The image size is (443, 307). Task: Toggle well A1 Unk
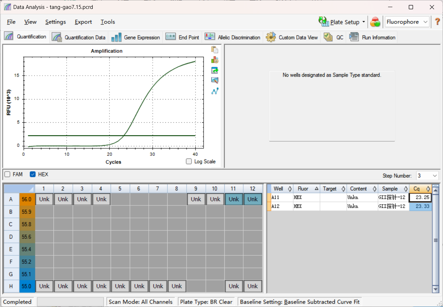tap(44, 199)
